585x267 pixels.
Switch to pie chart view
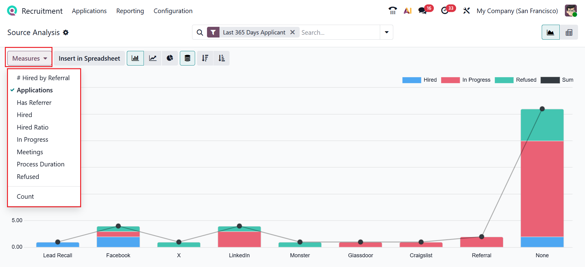170,58
